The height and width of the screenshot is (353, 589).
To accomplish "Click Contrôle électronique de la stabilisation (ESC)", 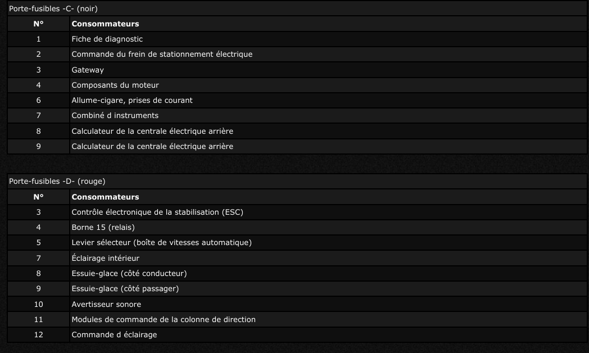I will 157,212.
